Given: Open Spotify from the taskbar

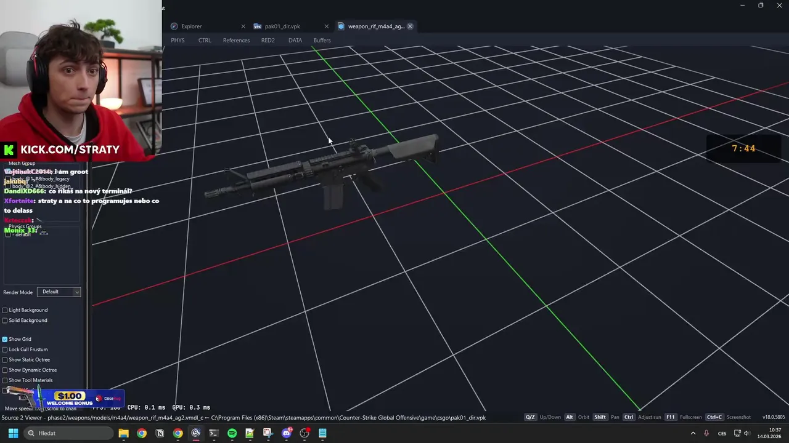Looking at the screenshot, I should 232,433.
